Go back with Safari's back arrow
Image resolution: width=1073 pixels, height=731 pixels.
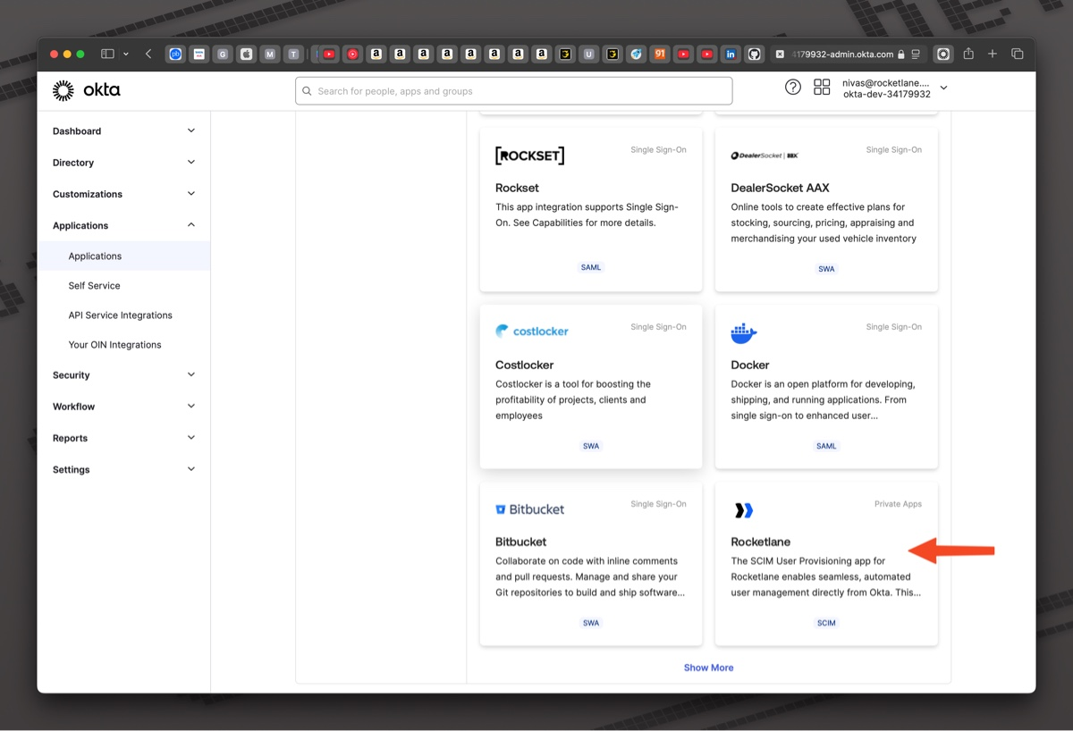(x=148, y=55)
